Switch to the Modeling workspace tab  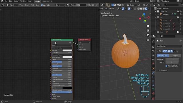(45, 1)
